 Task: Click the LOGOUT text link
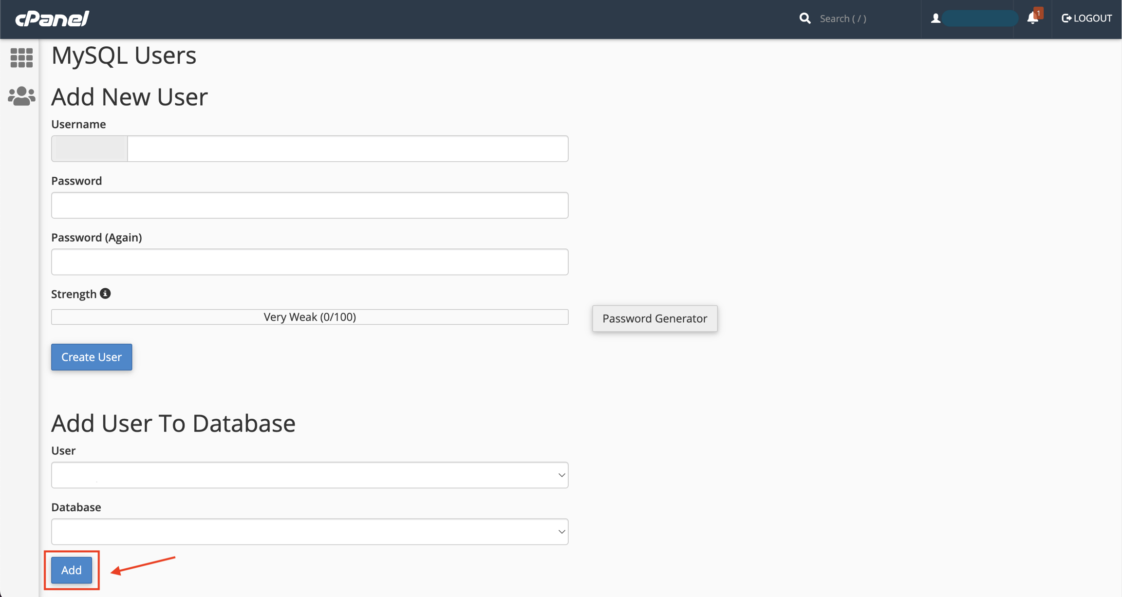coord(1093,19)
